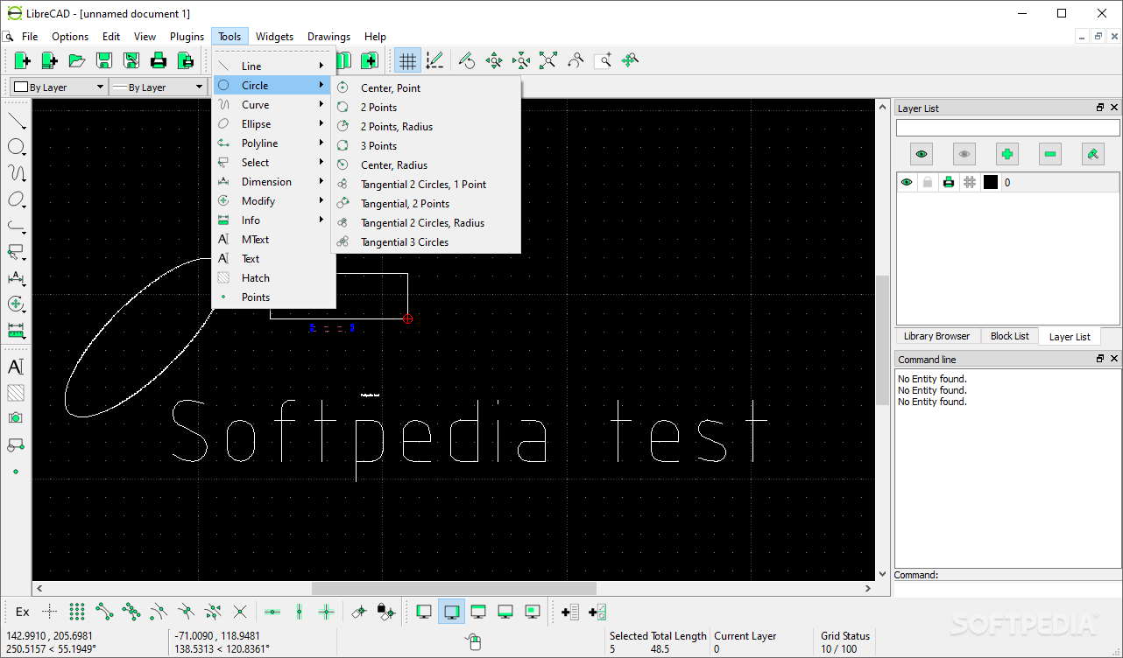
Task: Toggle Snap on Grid
Action: coord(77,612)
